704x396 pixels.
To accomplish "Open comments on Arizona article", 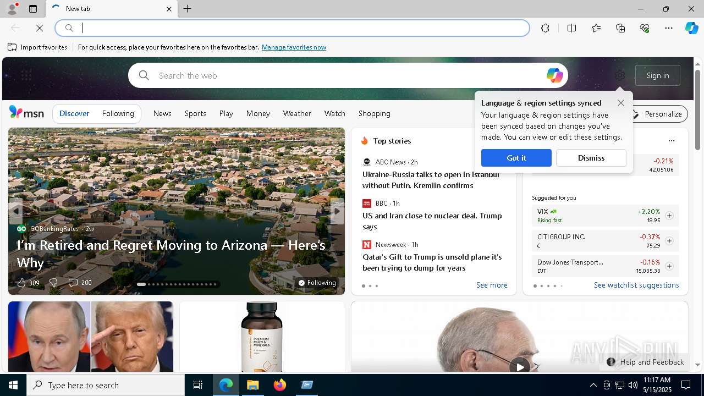I will pos(73,283).
